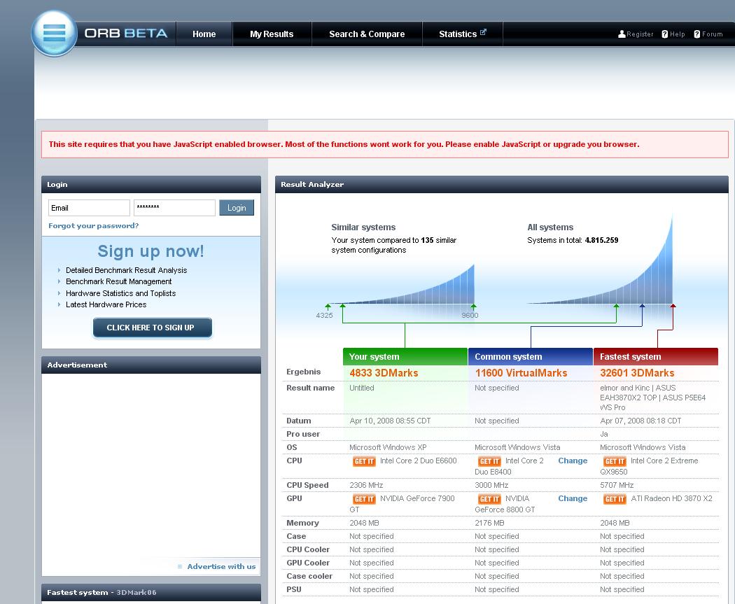
Task: Click green marker above the 4325 label
Action: (x=328, y=307)
